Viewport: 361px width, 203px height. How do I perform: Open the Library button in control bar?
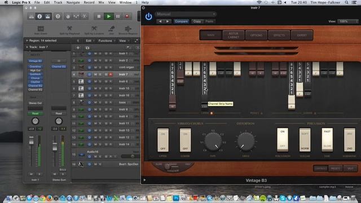(x=32, y=16)
